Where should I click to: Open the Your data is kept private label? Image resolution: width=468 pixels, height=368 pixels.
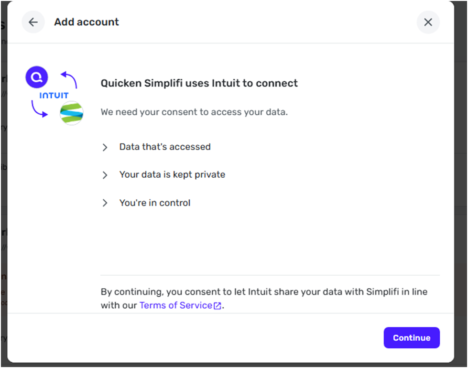click(x=172, y=174)
